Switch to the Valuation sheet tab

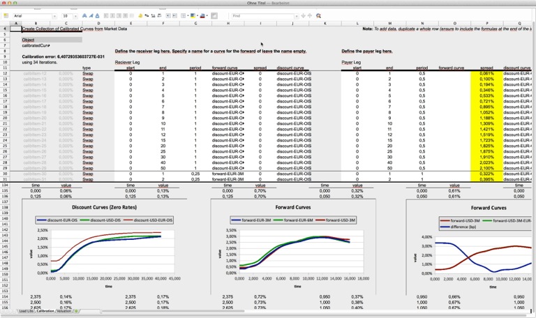click(x=64, y=311)
